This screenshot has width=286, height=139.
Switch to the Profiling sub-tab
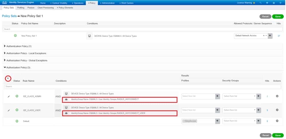(x=21, y=8)
